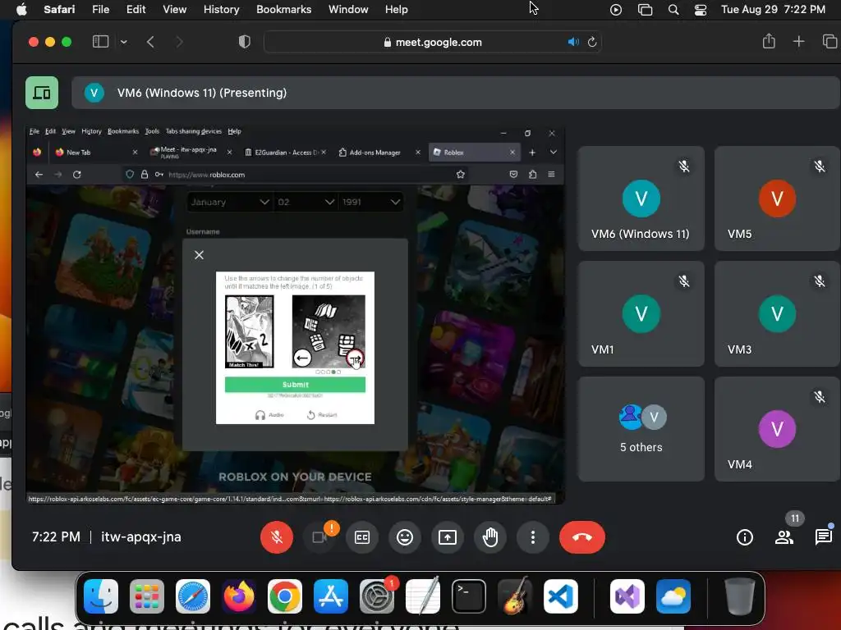Open Spotlight search in menu bar
841x630 pixels.
tap(673, 10)
